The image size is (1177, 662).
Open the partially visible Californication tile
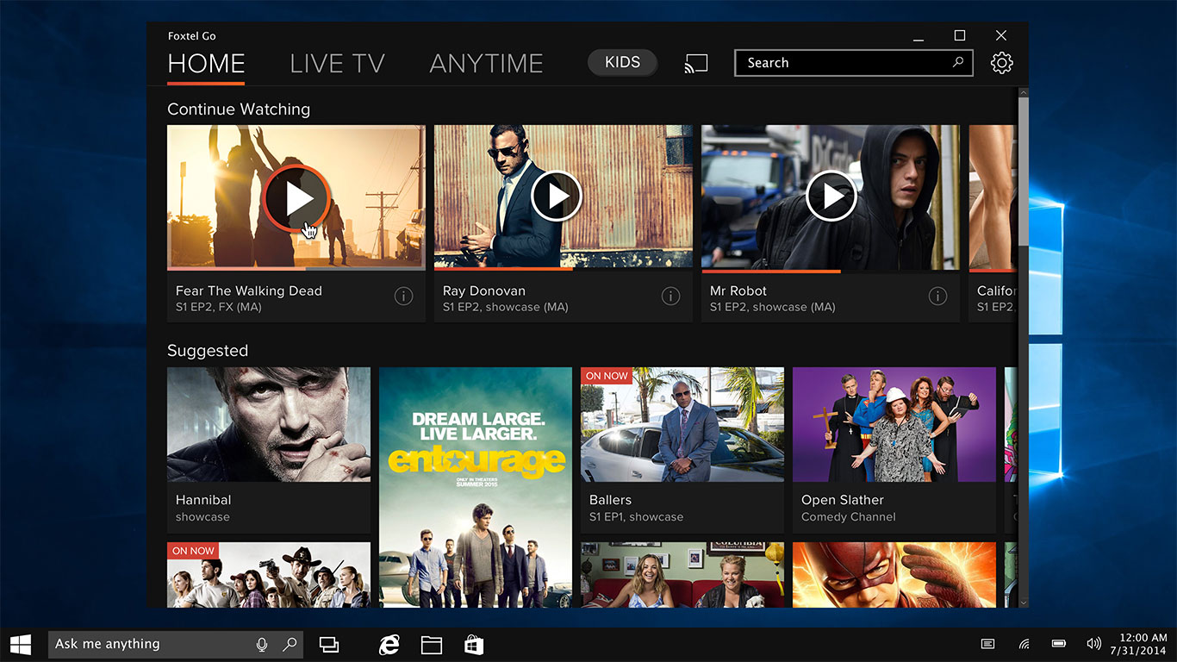point(993,224)
